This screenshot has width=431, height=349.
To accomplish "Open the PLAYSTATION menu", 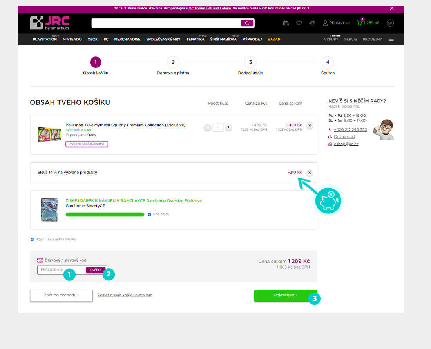I will click(45, 39).
